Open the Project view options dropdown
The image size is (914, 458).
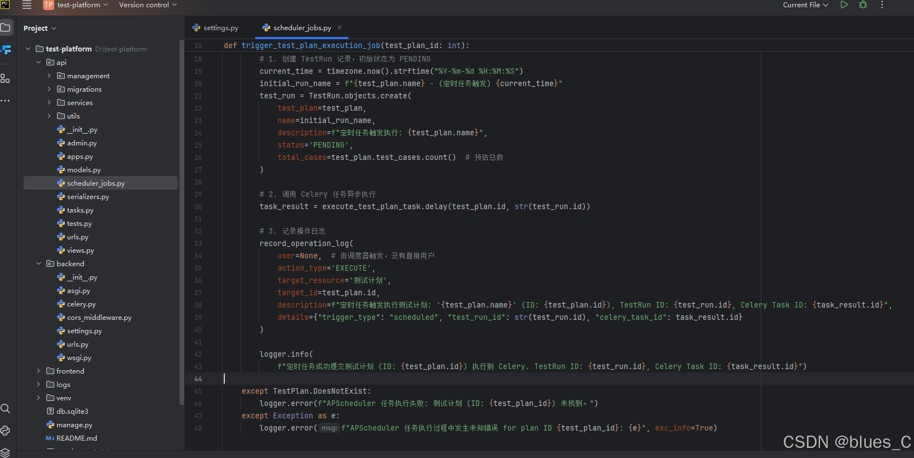40,28
